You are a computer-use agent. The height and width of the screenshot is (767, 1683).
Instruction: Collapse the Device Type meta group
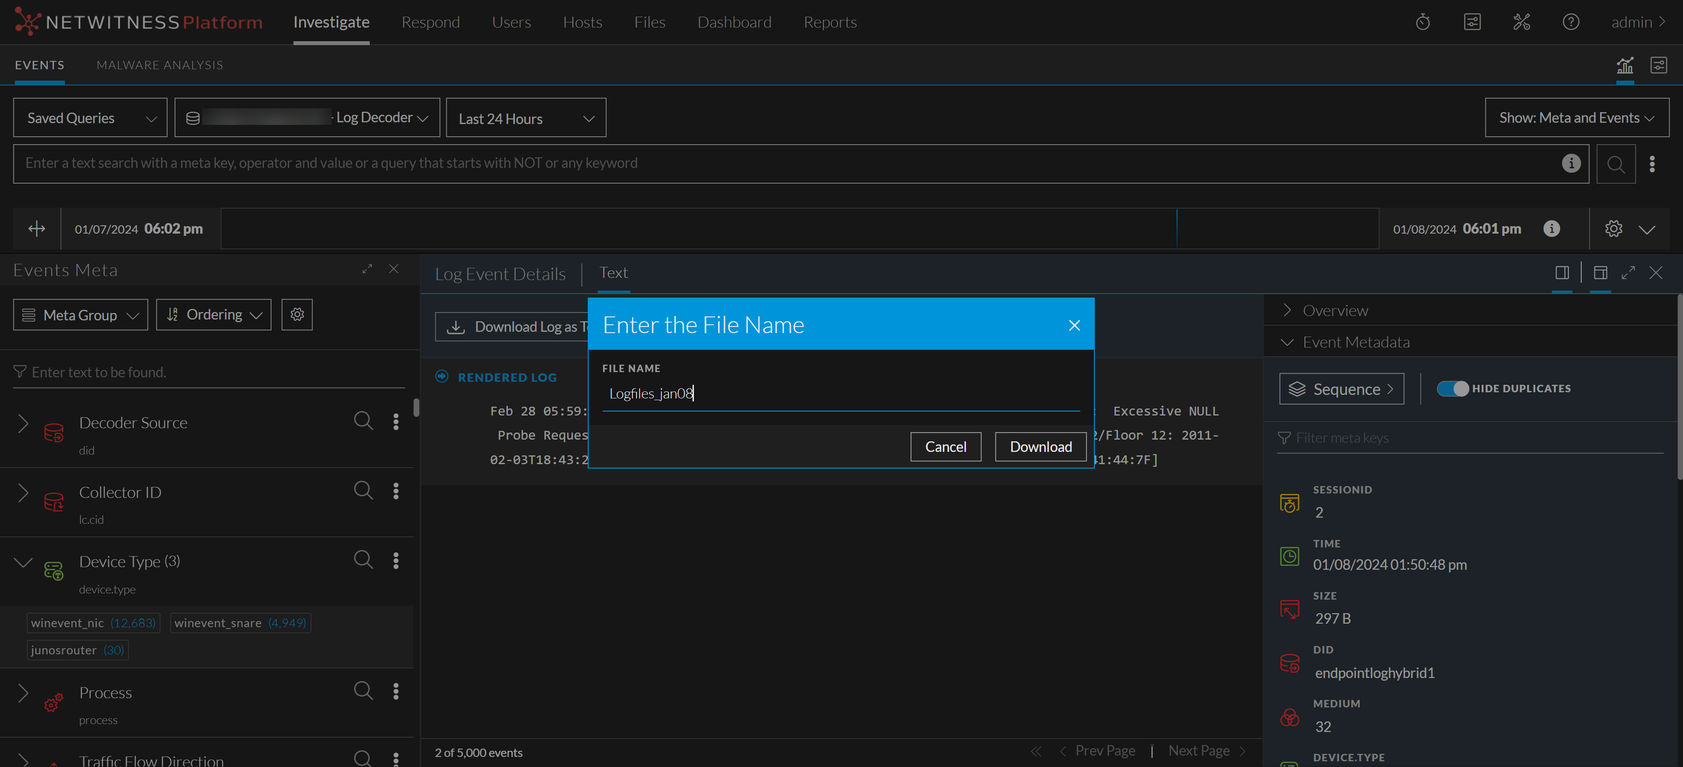coord(24,562)
